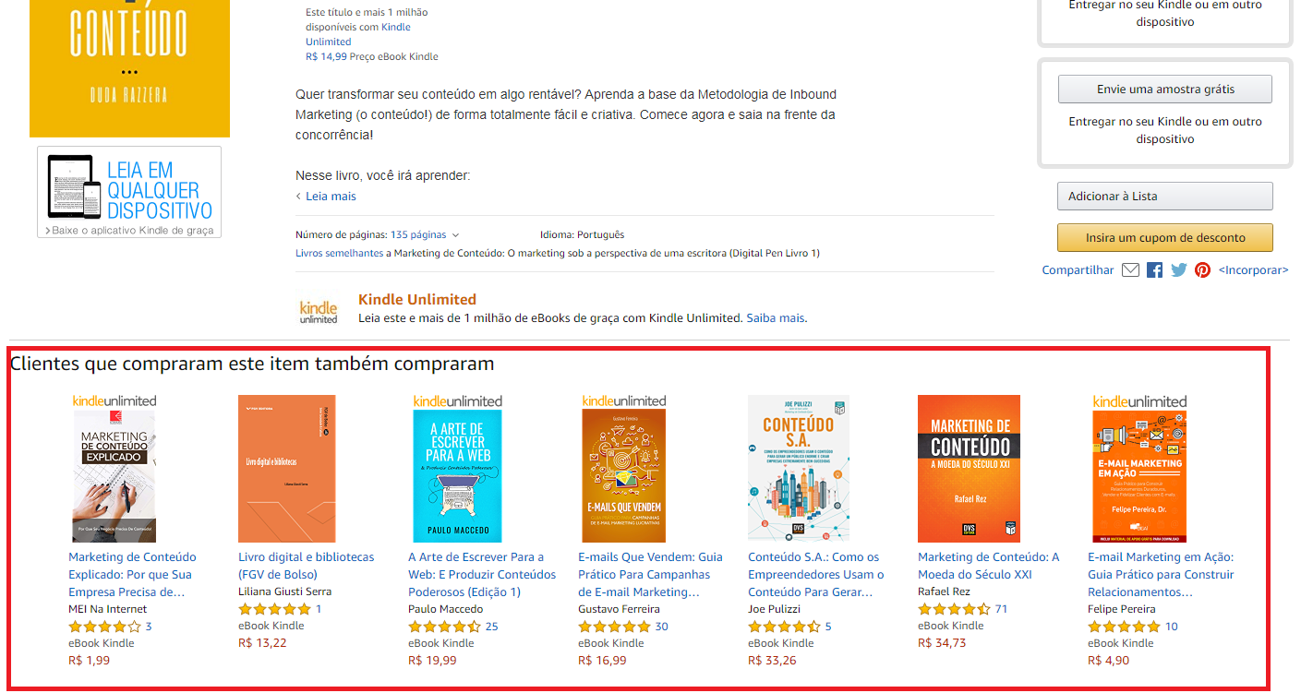Share on Twitter bird icon
1301x693 pixels.
coord(1179,270)
